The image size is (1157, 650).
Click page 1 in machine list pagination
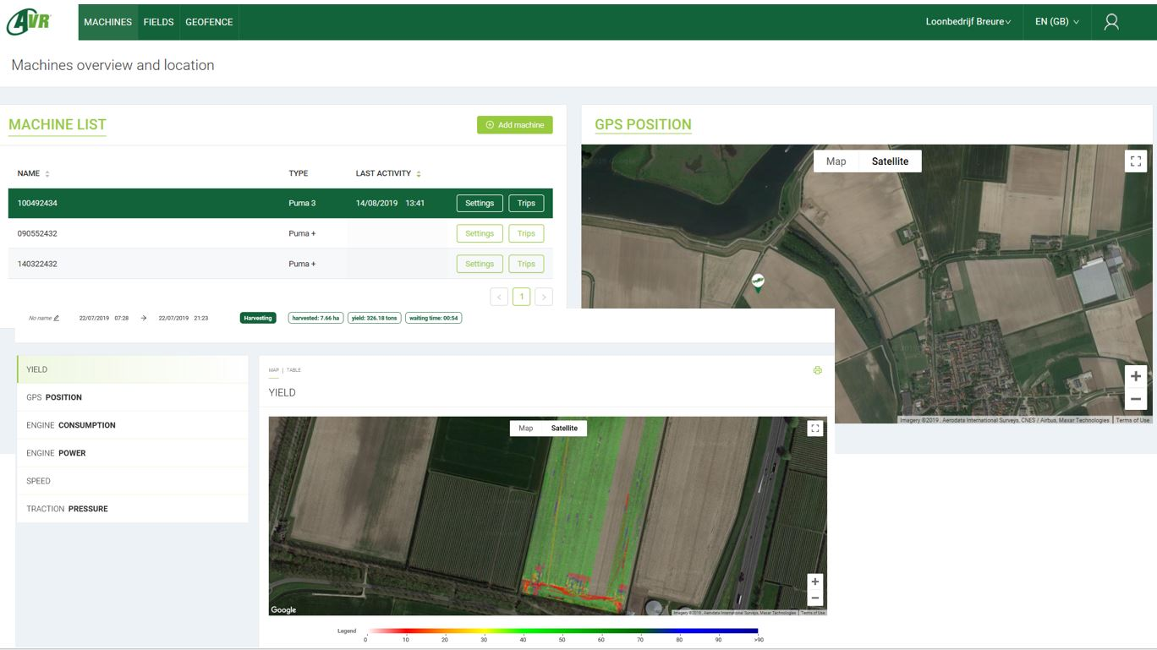521,297
